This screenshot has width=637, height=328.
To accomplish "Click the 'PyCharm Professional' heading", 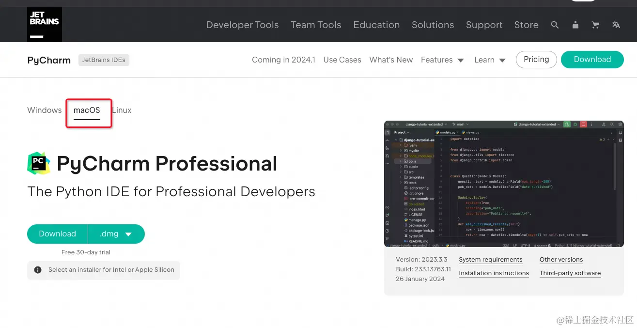I will coord(167,164).
